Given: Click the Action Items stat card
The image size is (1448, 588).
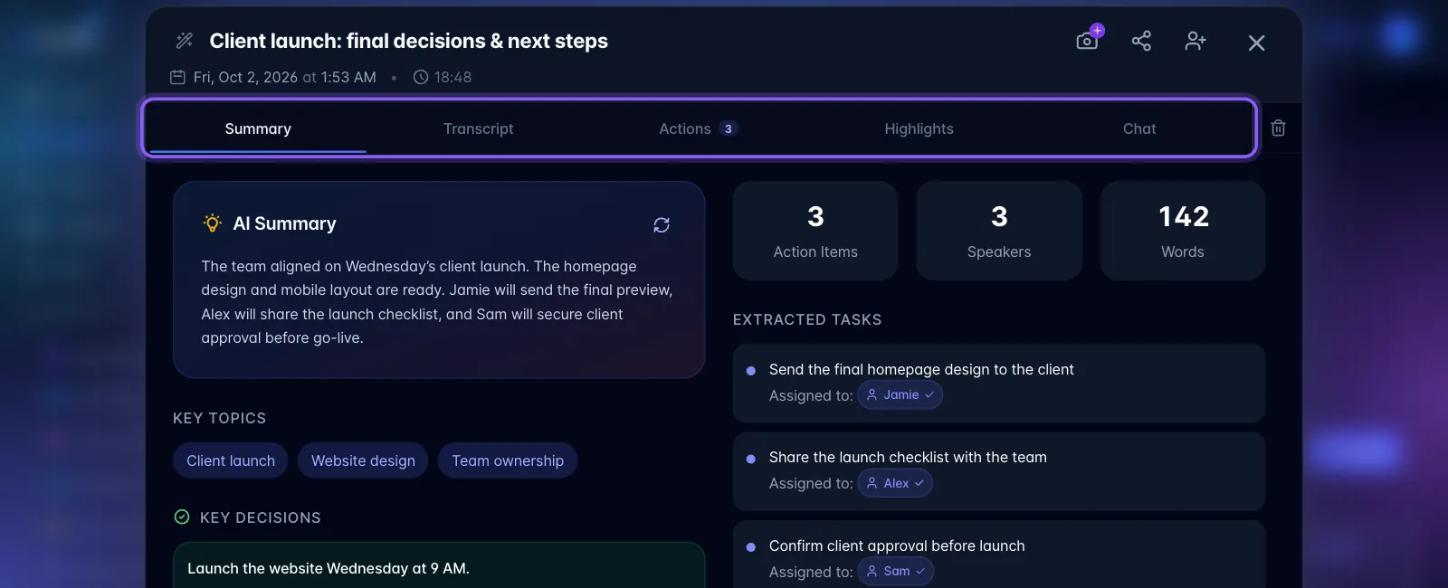Looking at the screenshot, I should click(x=815, y=231).
